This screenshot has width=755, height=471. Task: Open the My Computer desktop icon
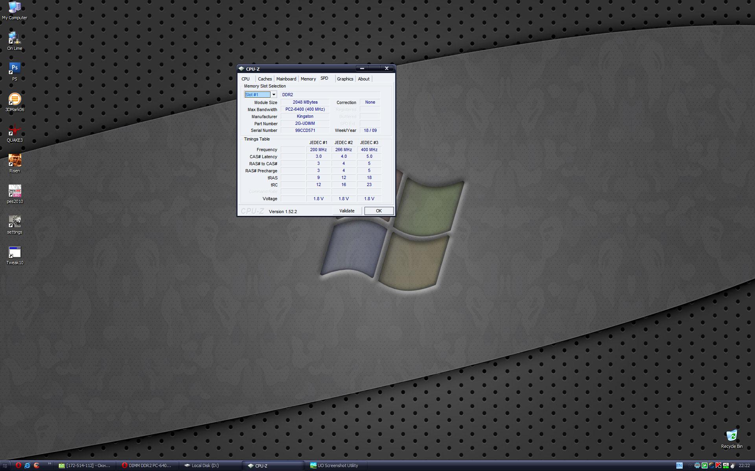pos(15,11)
